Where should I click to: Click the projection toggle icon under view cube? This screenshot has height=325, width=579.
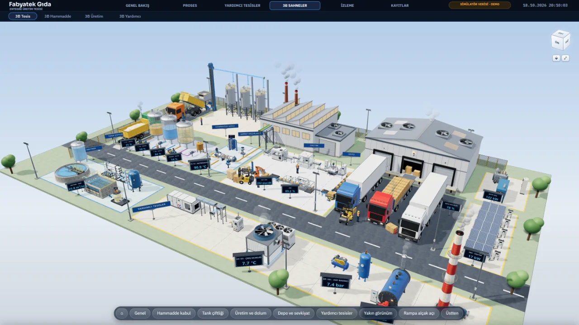coord(556,58)
